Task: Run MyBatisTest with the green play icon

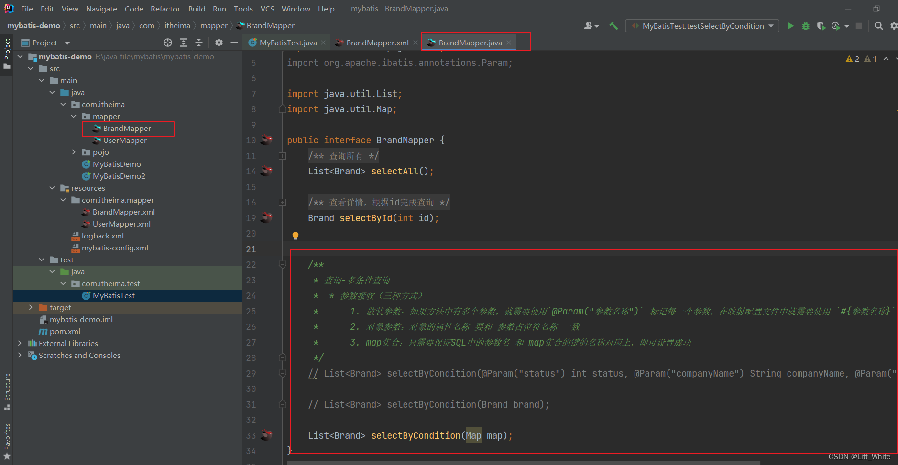Action: click(790, 26)
